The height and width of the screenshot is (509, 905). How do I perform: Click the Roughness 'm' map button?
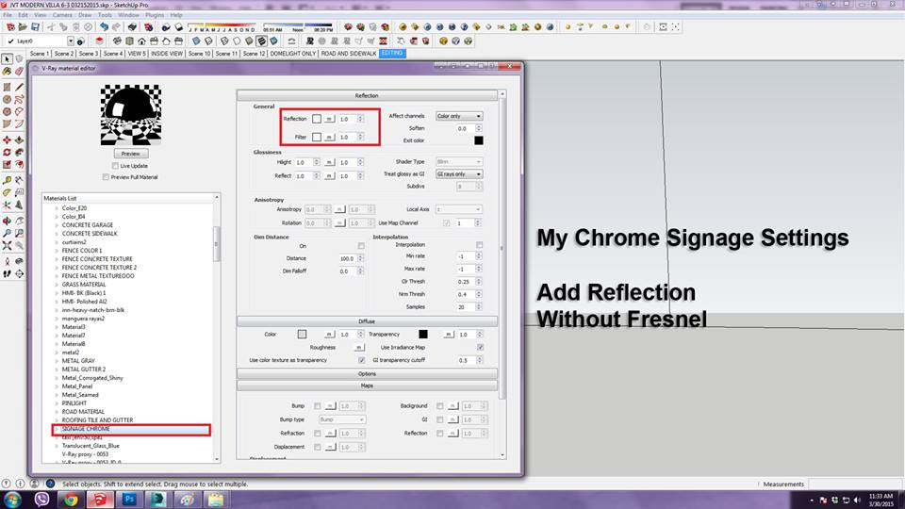(x=359, y=348)
